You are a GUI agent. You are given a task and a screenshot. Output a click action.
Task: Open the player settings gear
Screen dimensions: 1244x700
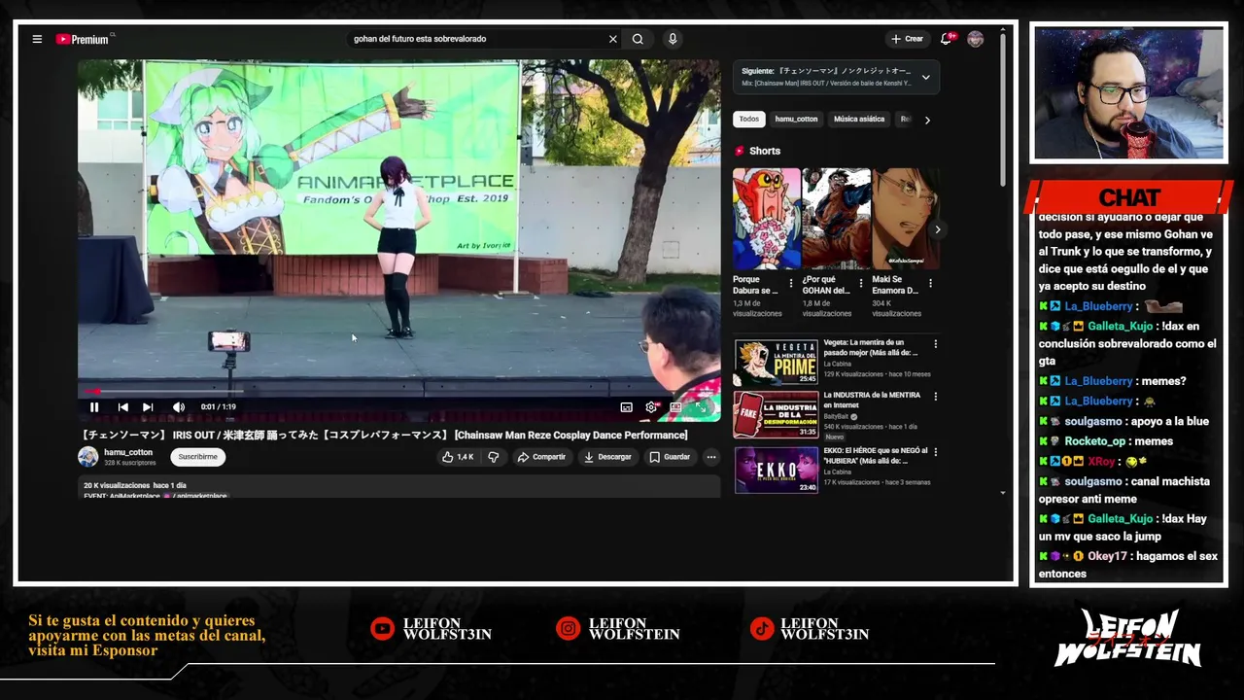651,407
